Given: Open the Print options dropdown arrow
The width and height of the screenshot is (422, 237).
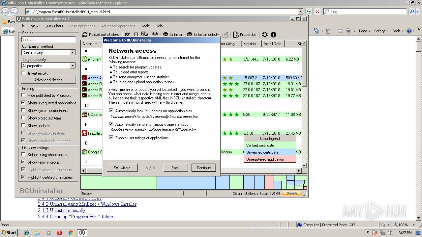Looking at the screenshot, I should tap(354, 31).
